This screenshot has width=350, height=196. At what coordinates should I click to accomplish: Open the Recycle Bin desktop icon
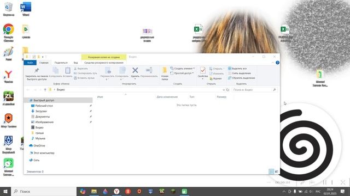pos(9,9)
